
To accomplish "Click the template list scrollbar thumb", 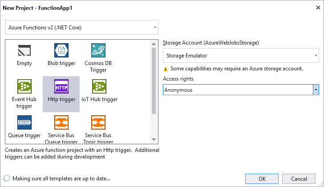I will [x=154, y=80].
